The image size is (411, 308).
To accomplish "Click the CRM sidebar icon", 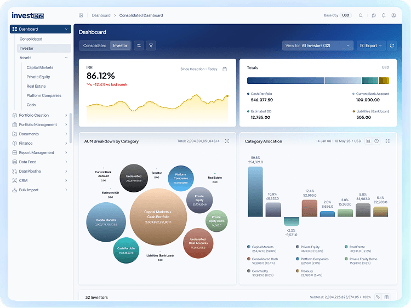I will [x=15, y=181].
